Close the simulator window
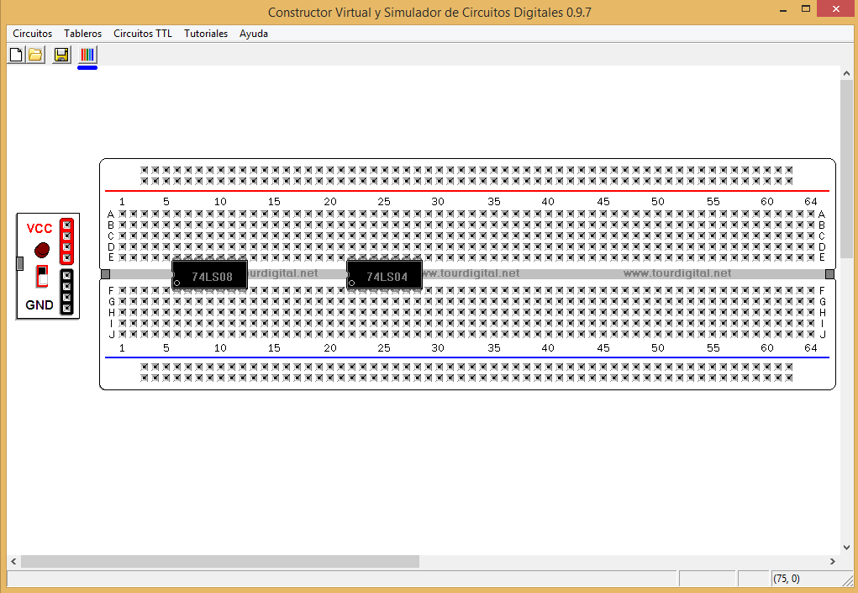858x593 pixels. tap(836, 8)
